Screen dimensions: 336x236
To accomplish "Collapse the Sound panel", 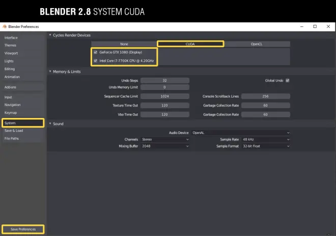I will (x=50, y=124).
